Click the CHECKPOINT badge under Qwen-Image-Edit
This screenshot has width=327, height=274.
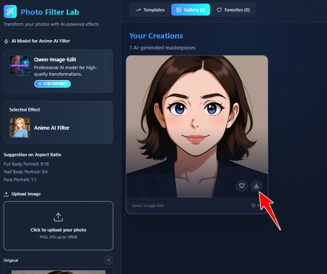coord(52,83)
